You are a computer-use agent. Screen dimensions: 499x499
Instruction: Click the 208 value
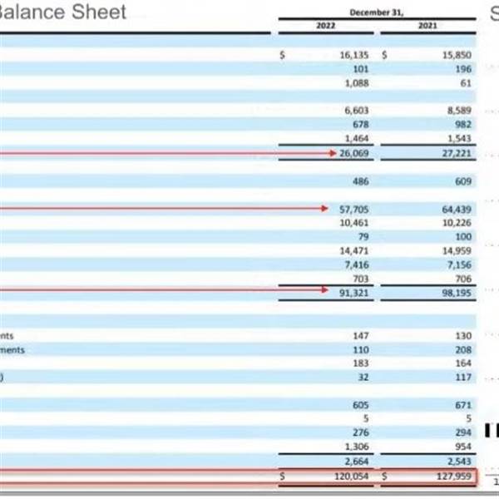coord(463,350)
